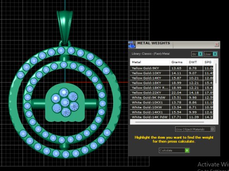Click the Metal Weights scale icon
The image size is (229, 171).
coord(132,45)
